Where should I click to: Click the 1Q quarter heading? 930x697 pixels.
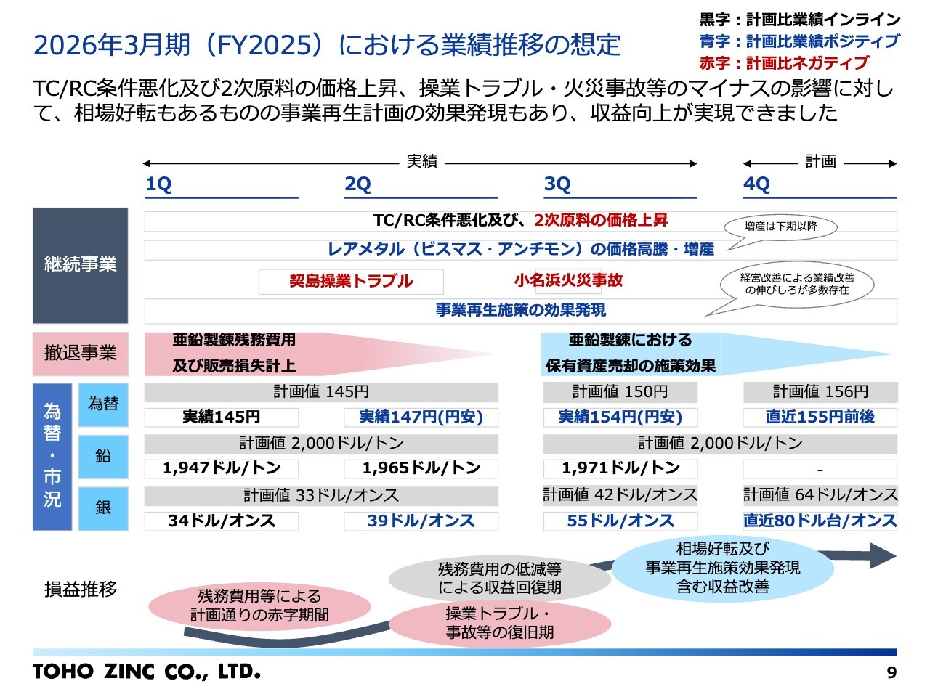pyautogui.click(x=158, y=184)
